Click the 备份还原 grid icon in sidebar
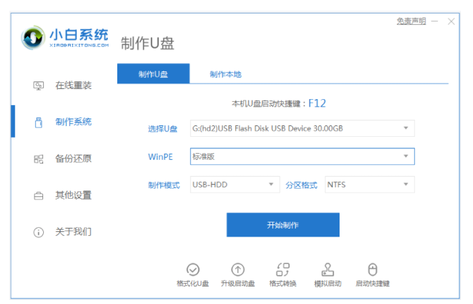This screenshot has width=473, height=304. pos(38,159)
